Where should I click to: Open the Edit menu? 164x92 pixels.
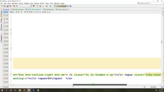pos(5,3)
